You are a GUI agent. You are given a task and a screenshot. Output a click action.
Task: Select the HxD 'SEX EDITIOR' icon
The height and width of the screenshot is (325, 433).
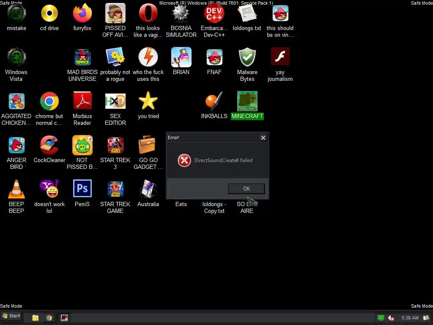tap(115, 101)
